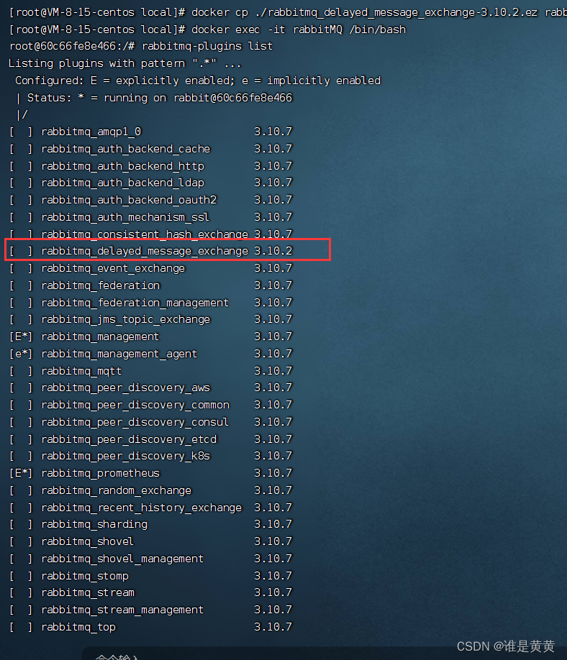
Task: Select the rabbitmq_auth_mechanism_ssl plugin name
Action: 125,217
